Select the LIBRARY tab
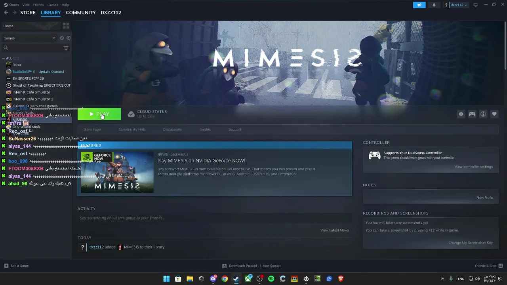 (51, 13)
